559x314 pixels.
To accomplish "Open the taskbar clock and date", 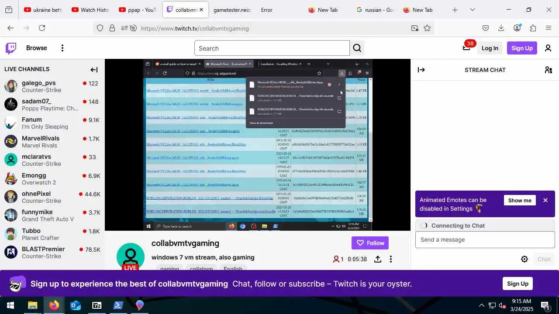I will [x=521, y=305].
